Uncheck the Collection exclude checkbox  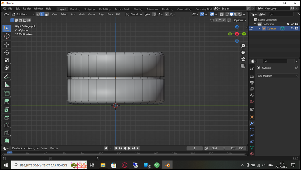(288, 24)
